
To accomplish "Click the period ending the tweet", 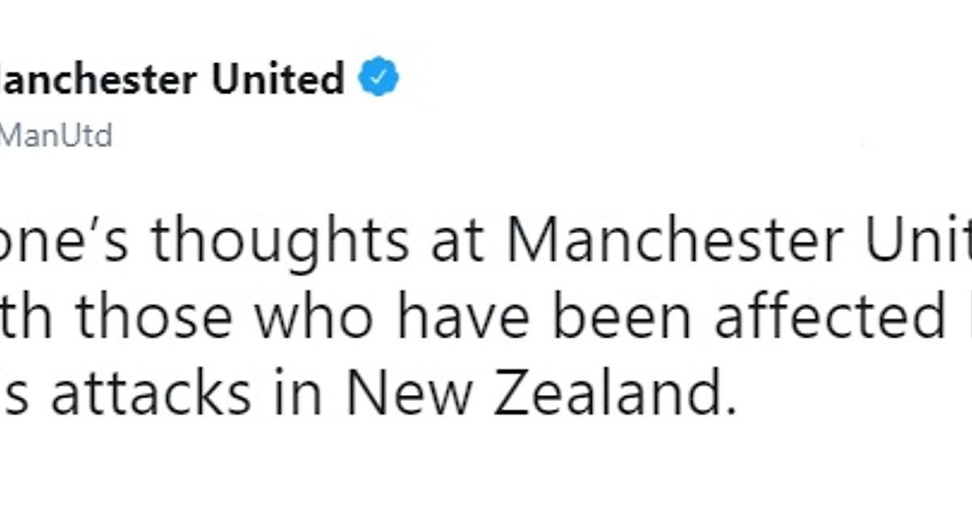I will (730, 409).
